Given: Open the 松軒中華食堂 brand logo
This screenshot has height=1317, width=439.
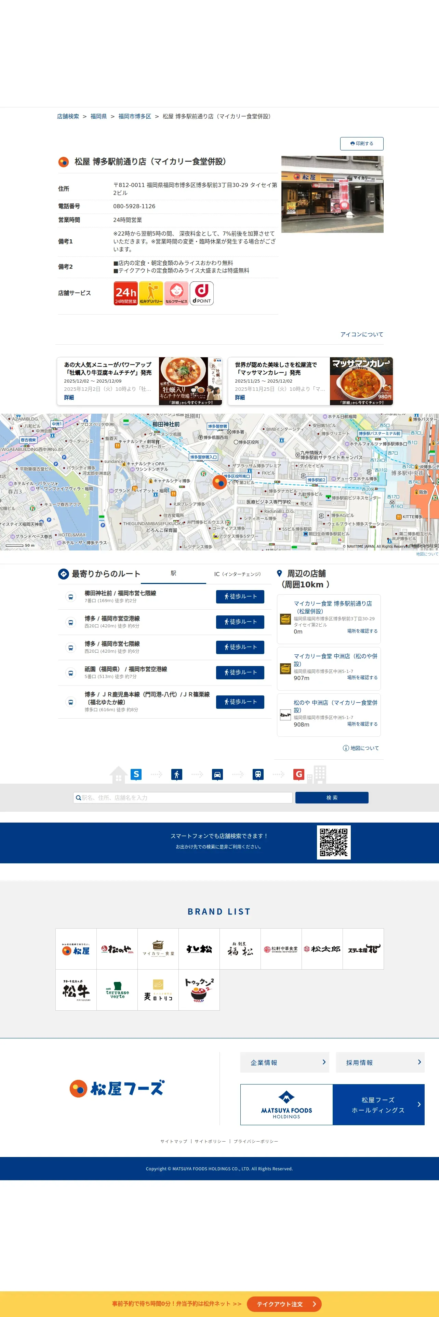Looking at the screenshot, I should point(281,949).
